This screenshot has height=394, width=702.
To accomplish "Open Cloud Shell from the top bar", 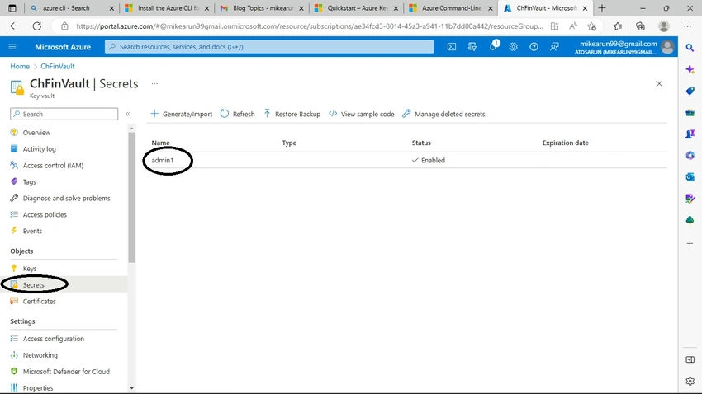I will tap(451, 46).
